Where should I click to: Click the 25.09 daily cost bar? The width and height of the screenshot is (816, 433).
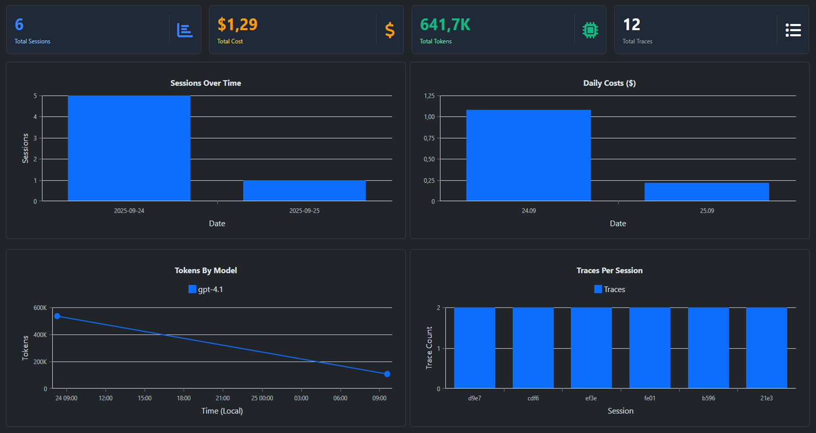[706, 192]
